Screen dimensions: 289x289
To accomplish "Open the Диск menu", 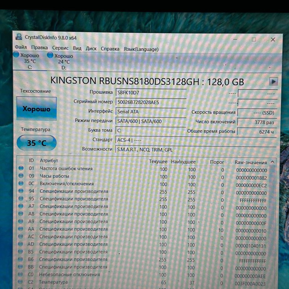I will click(91, 49).
